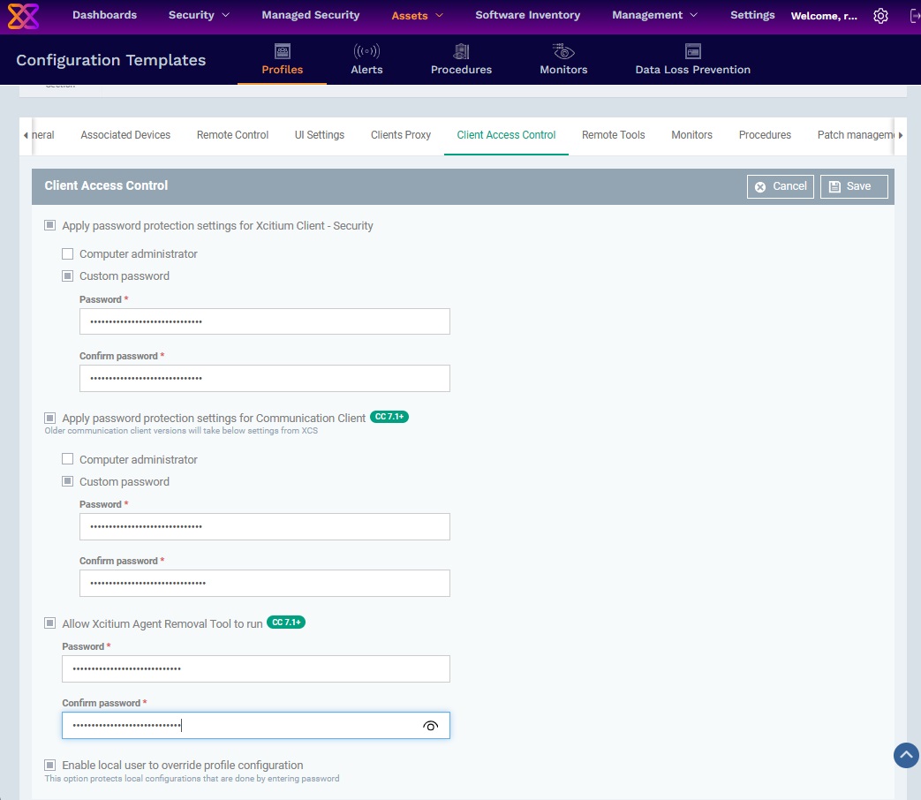Open the partially hidden General tab
Screen dimensions: 921x800
click(43, 135)
